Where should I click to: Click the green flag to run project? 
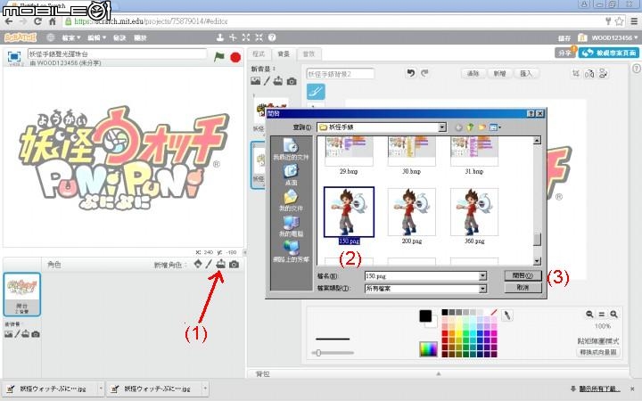point(219,56)
